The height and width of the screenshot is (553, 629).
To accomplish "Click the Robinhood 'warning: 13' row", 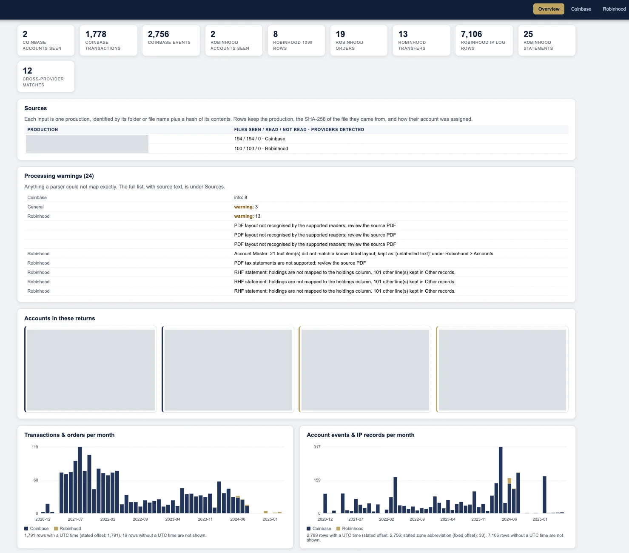I will [296, 216].
